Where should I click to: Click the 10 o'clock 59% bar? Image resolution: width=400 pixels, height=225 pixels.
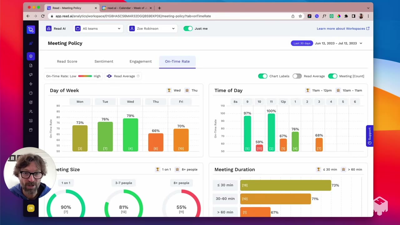pyautogui.click(x=259, y=148)
